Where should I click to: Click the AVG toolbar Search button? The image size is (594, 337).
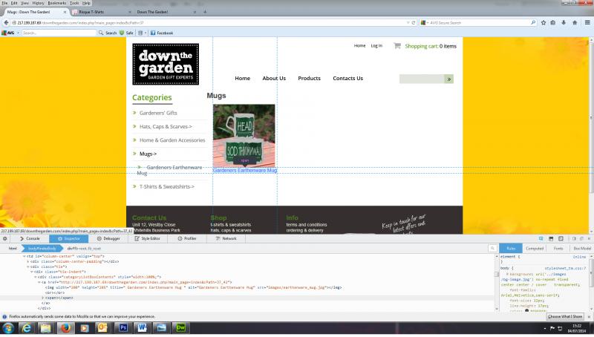(108, 33)
